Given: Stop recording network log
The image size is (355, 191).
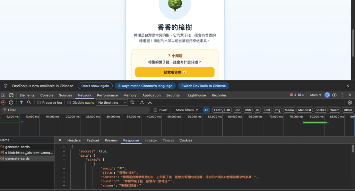Looking at the screenshot, I should (3, 103).
